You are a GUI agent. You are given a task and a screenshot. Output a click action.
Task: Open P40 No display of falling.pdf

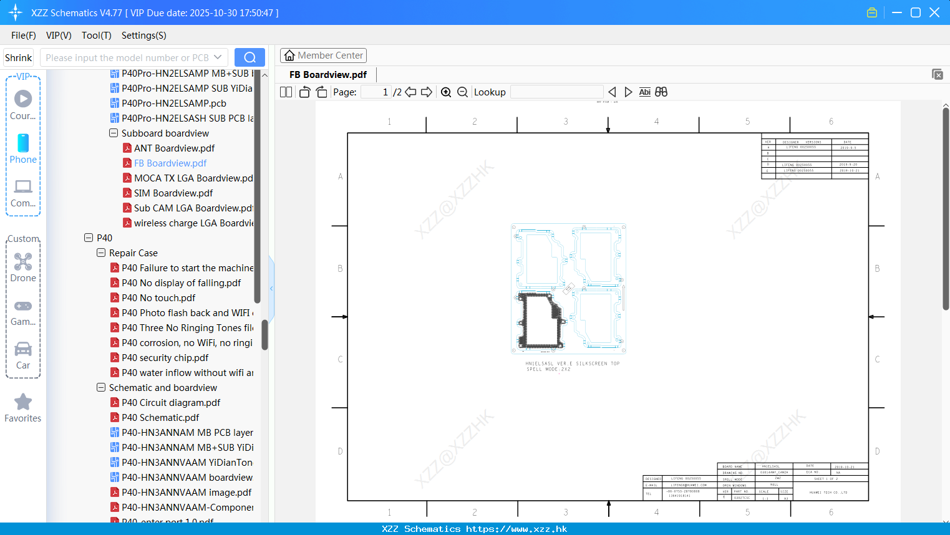181,282
